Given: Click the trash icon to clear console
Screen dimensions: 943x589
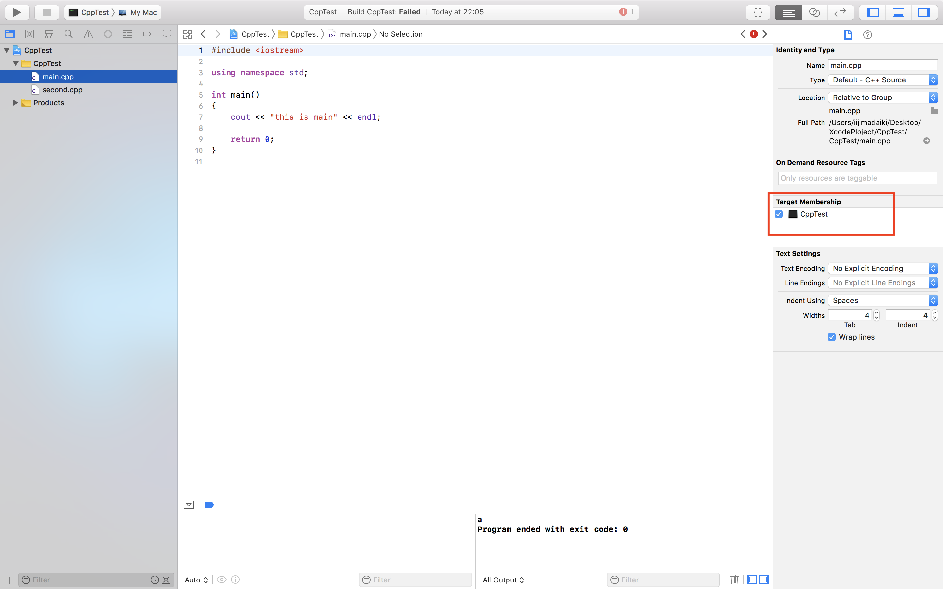Looking at the screenshot, I should 734,579.
